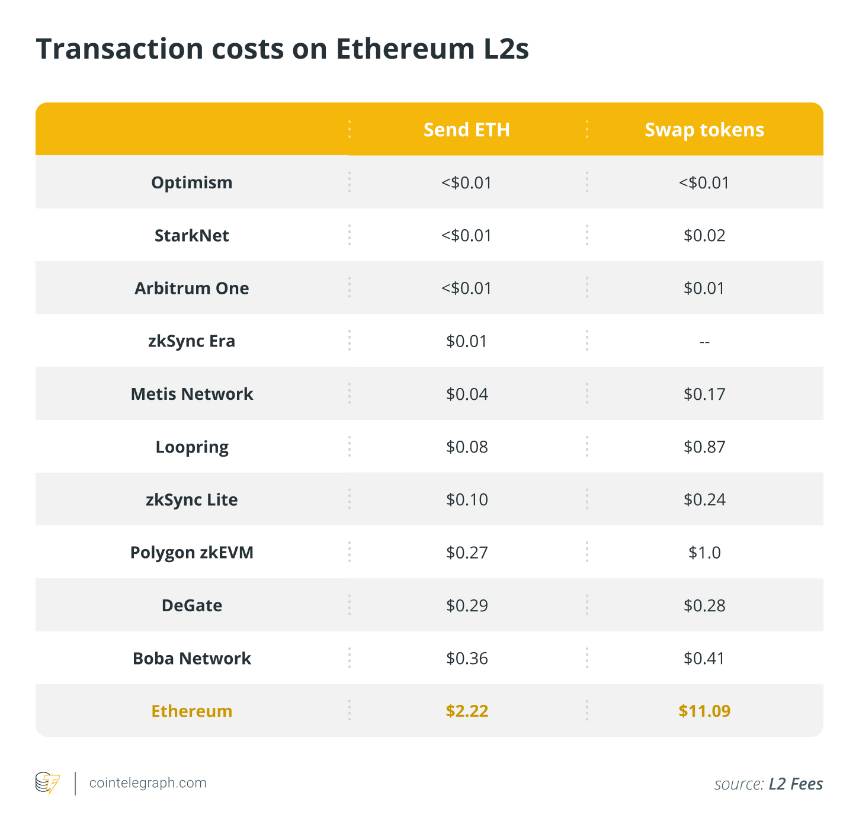Click the Cointelegraph logo icon
The image size is (859, 831).
click(48, 782)
